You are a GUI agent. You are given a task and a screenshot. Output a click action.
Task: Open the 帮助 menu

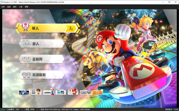click(27, 7)
